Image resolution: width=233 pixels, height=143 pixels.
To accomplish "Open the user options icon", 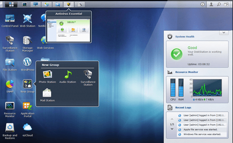I will (x=211, y=4).
